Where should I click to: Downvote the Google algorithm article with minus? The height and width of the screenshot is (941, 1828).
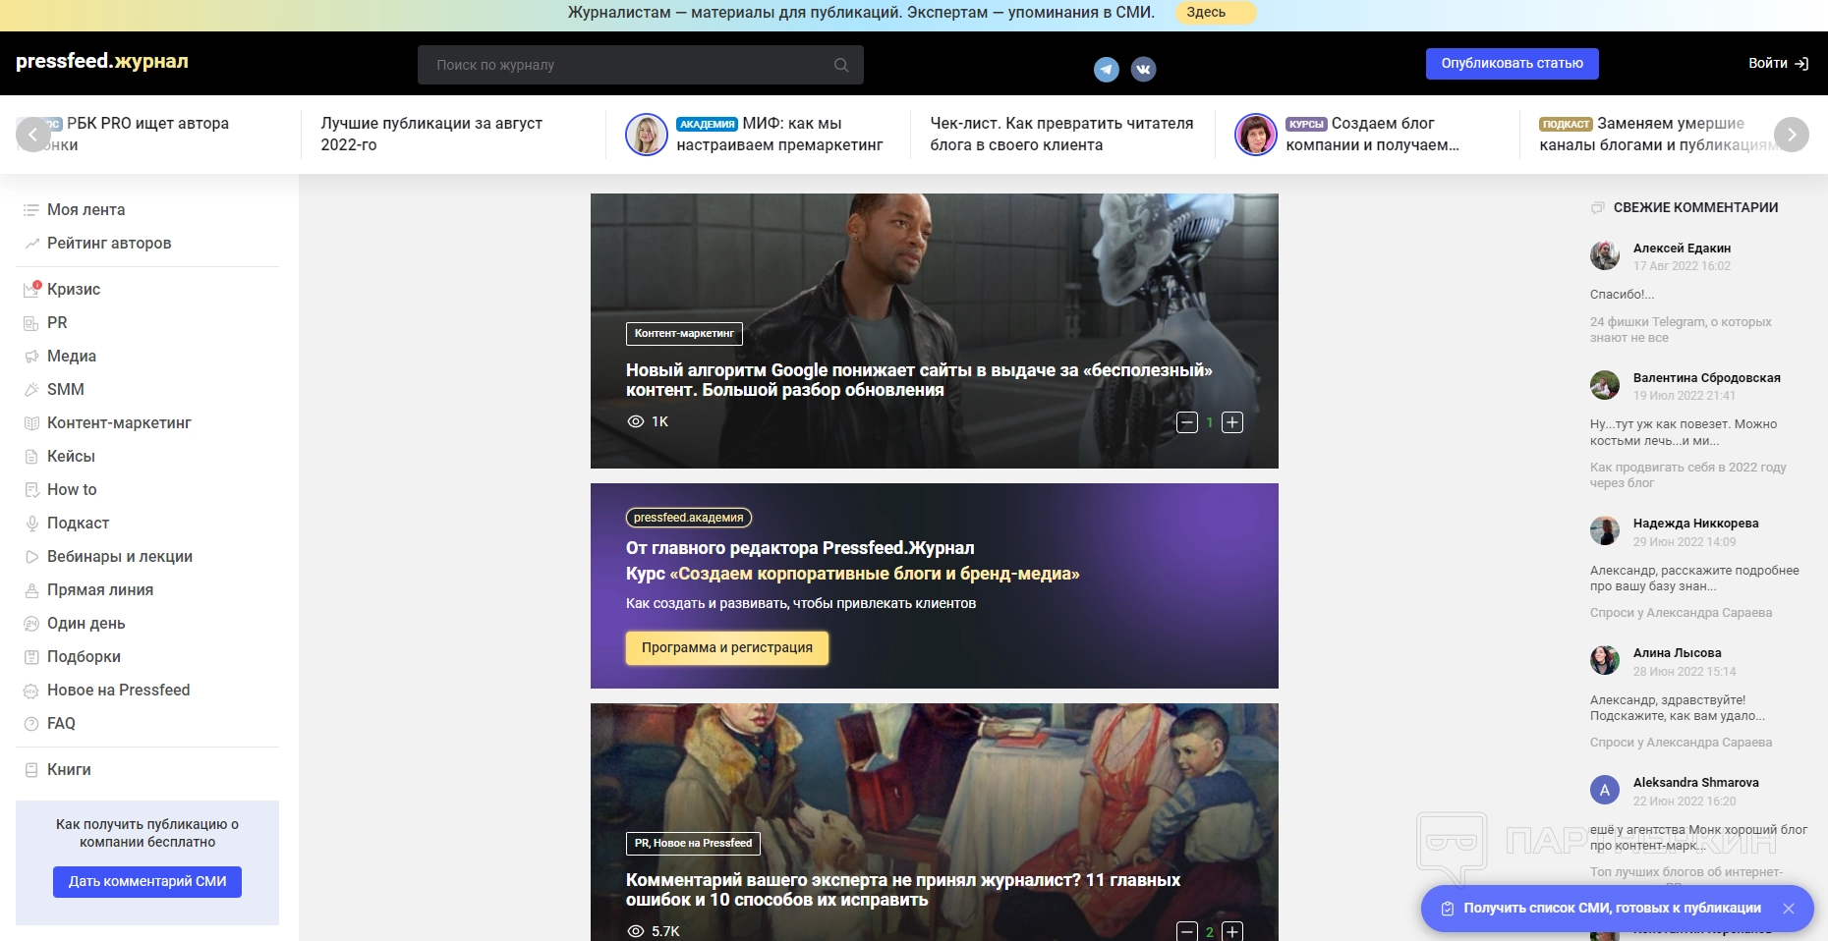pyautogui.click(x=1187, y=422)
